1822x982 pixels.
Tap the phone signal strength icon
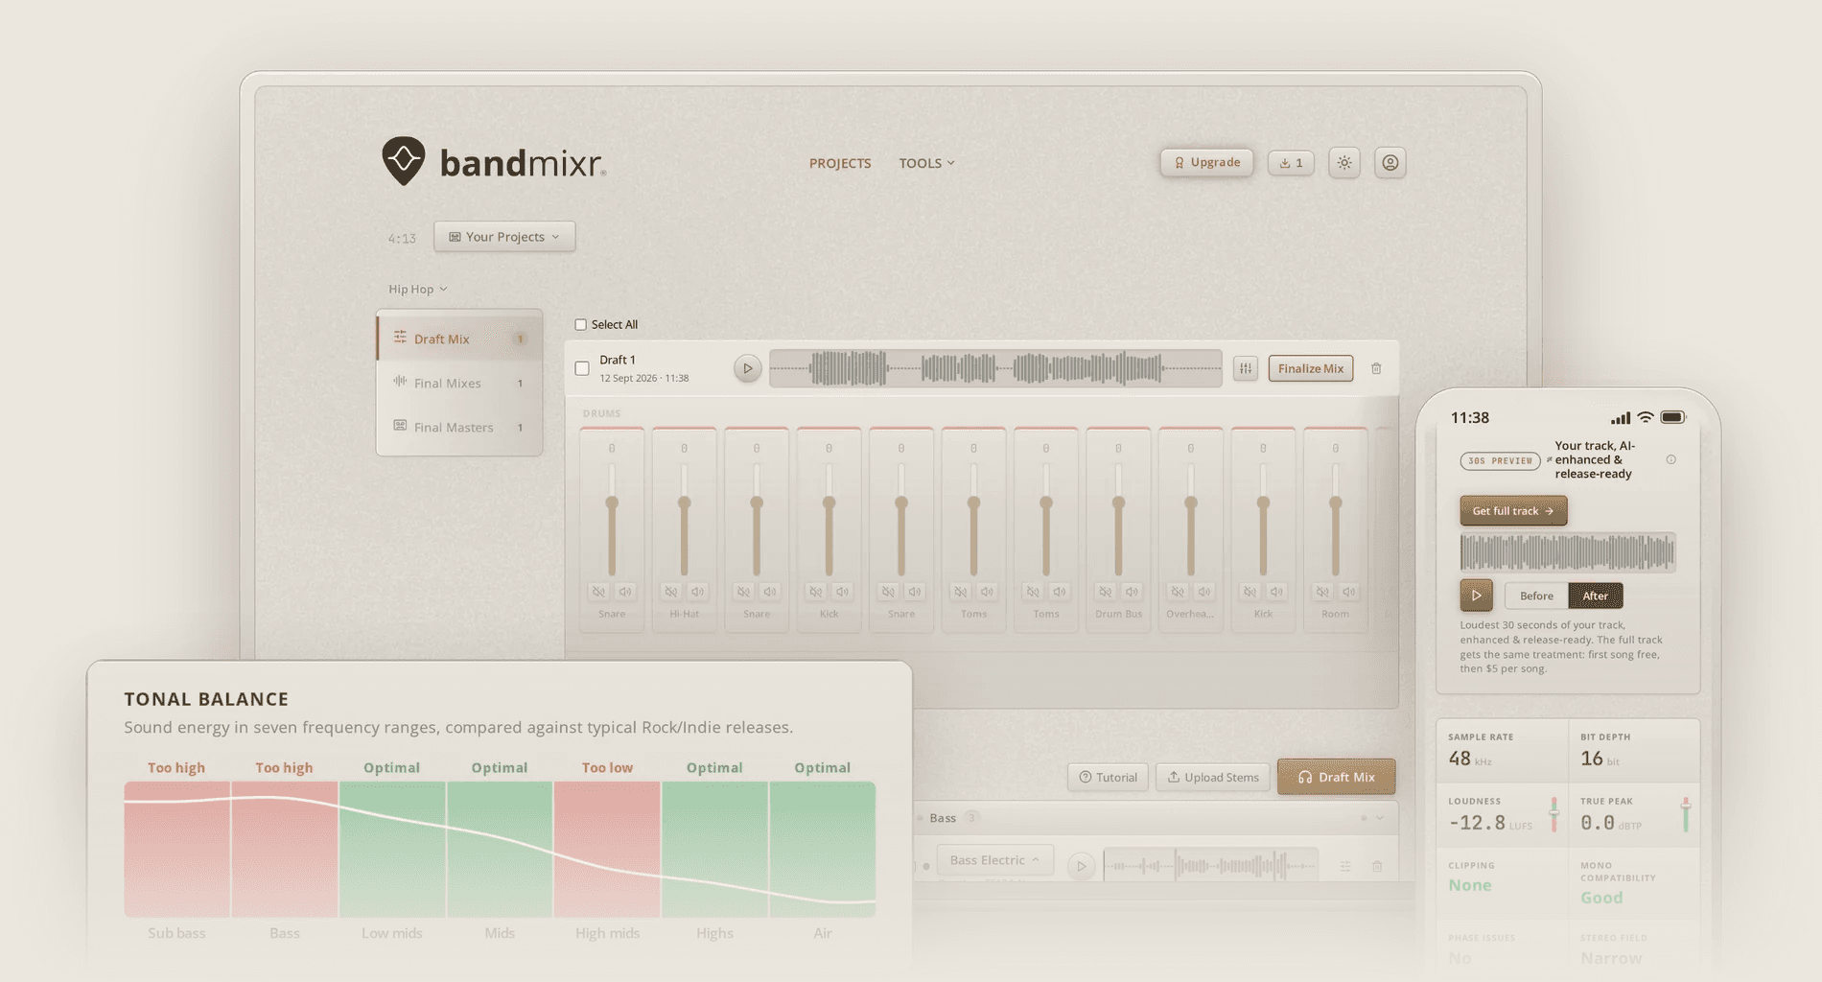click(x=1620, y=418)
